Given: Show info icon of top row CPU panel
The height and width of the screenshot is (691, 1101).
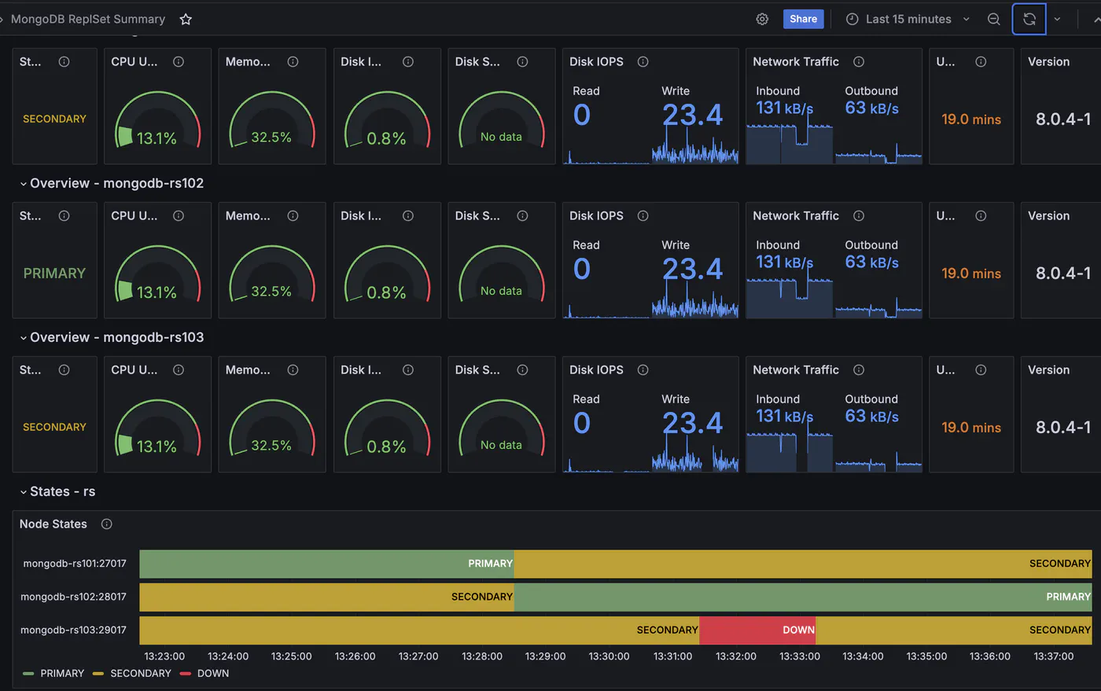Looking at the screenshot, I should pyautogui.click(x=179, y=61).
